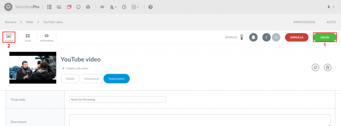Click the Titolo slide label

click(18, 100)
